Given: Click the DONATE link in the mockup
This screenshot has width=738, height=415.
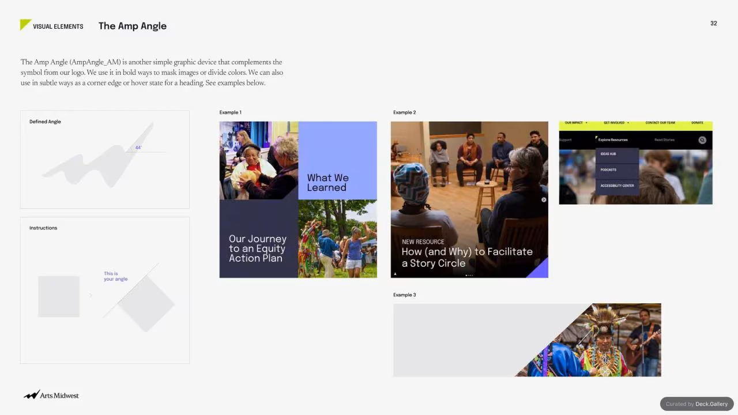Looking at the screenshot, I should click(x=698, y=123).
